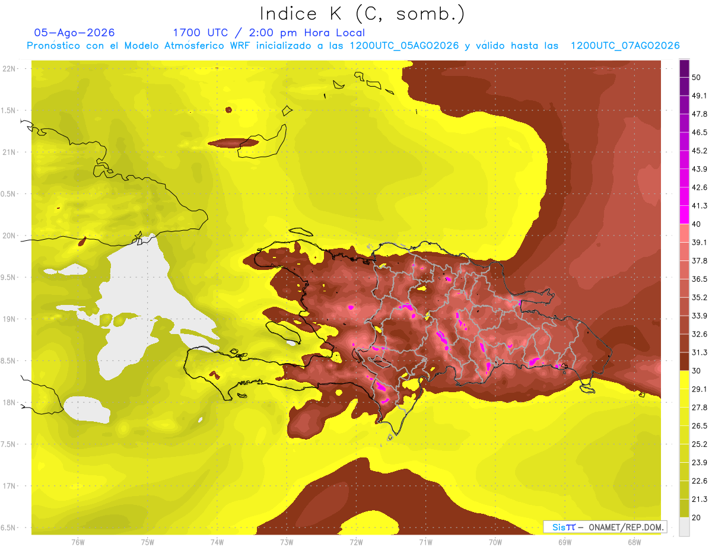Click the gray swatch below 20 in legend
Screen dimensions: 712x550
point(684,527)
